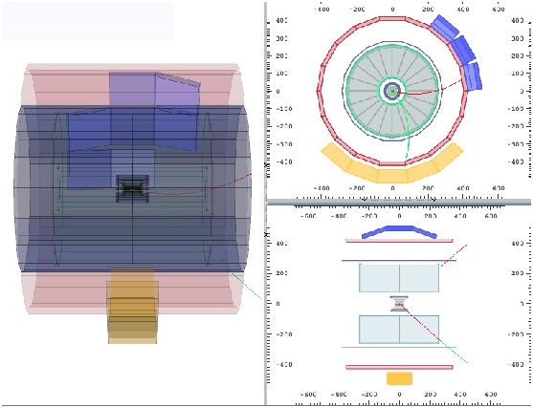Click the vertical divider between 3D and projections
This screenshot has height=408, width=533.
tap(265, 204)
